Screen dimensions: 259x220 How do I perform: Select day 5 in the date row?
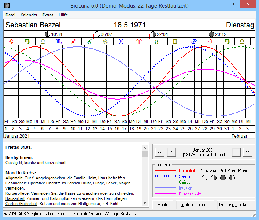(35, 129)
